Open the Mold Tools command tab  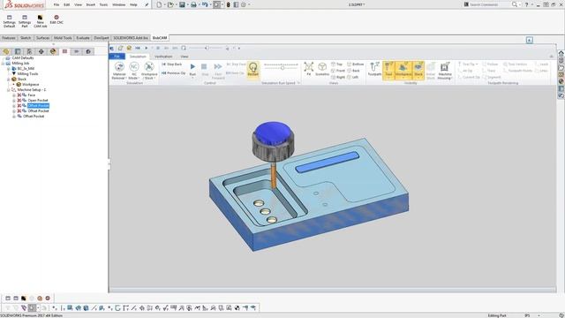(x=63, y=38)
